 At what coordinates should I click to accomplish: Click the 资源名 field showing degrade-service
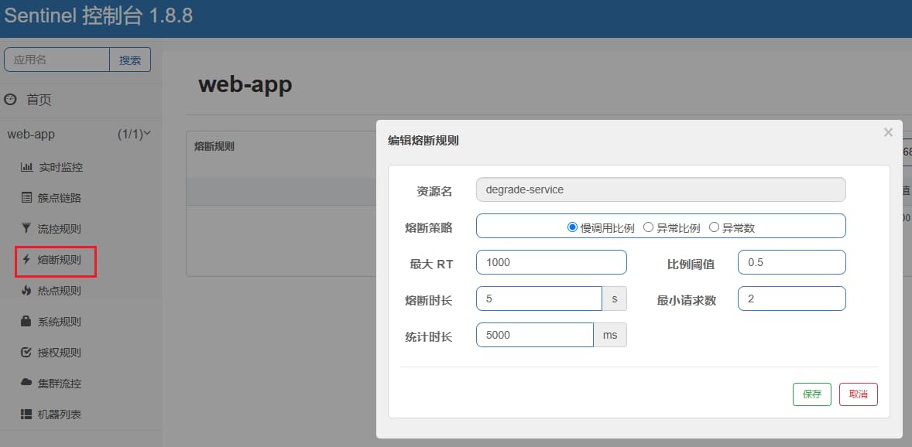click(x=660, y=189)
